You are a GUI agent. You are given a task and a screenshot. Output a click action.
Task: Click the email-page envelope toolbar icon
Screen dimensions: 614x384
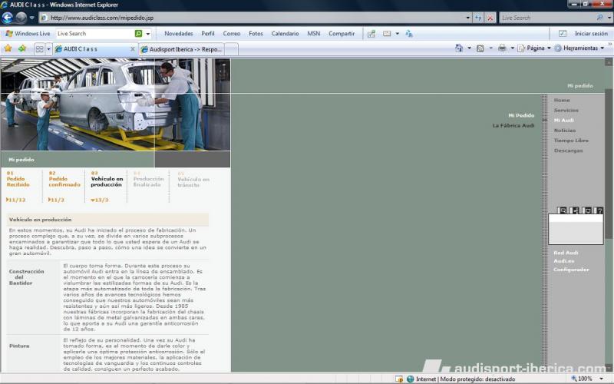[387, 34]
